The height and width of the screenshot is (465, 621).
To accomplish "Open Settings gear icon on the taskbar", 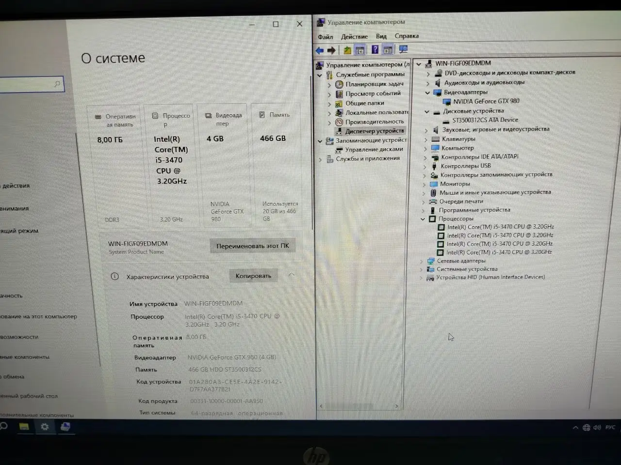I will tap(45, 426).
